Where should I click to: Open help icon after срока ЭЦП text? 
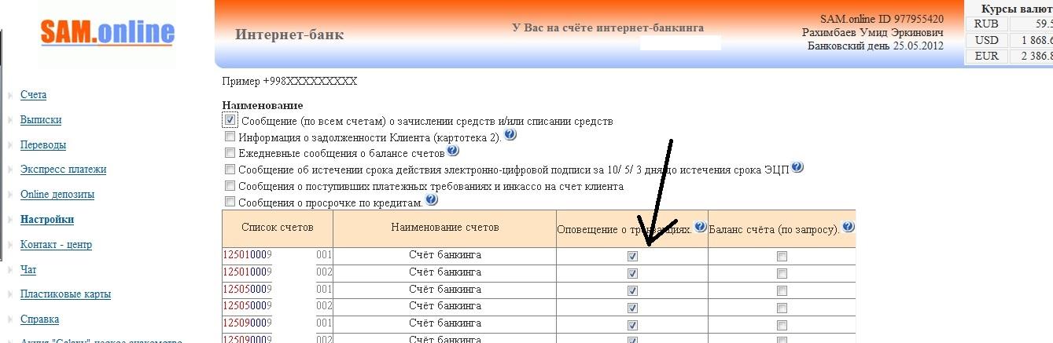coord(797,167)
